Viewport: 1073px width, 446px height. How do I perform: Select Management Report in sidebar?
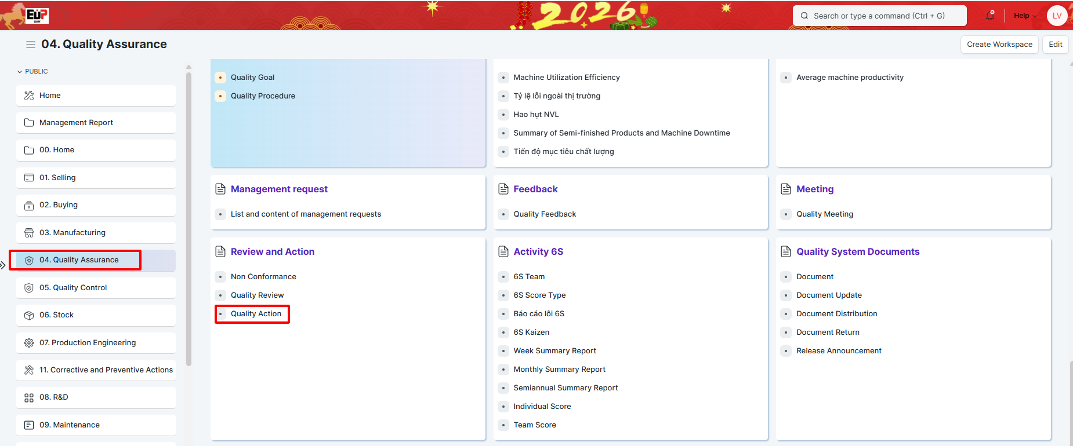tap(76, 123)
